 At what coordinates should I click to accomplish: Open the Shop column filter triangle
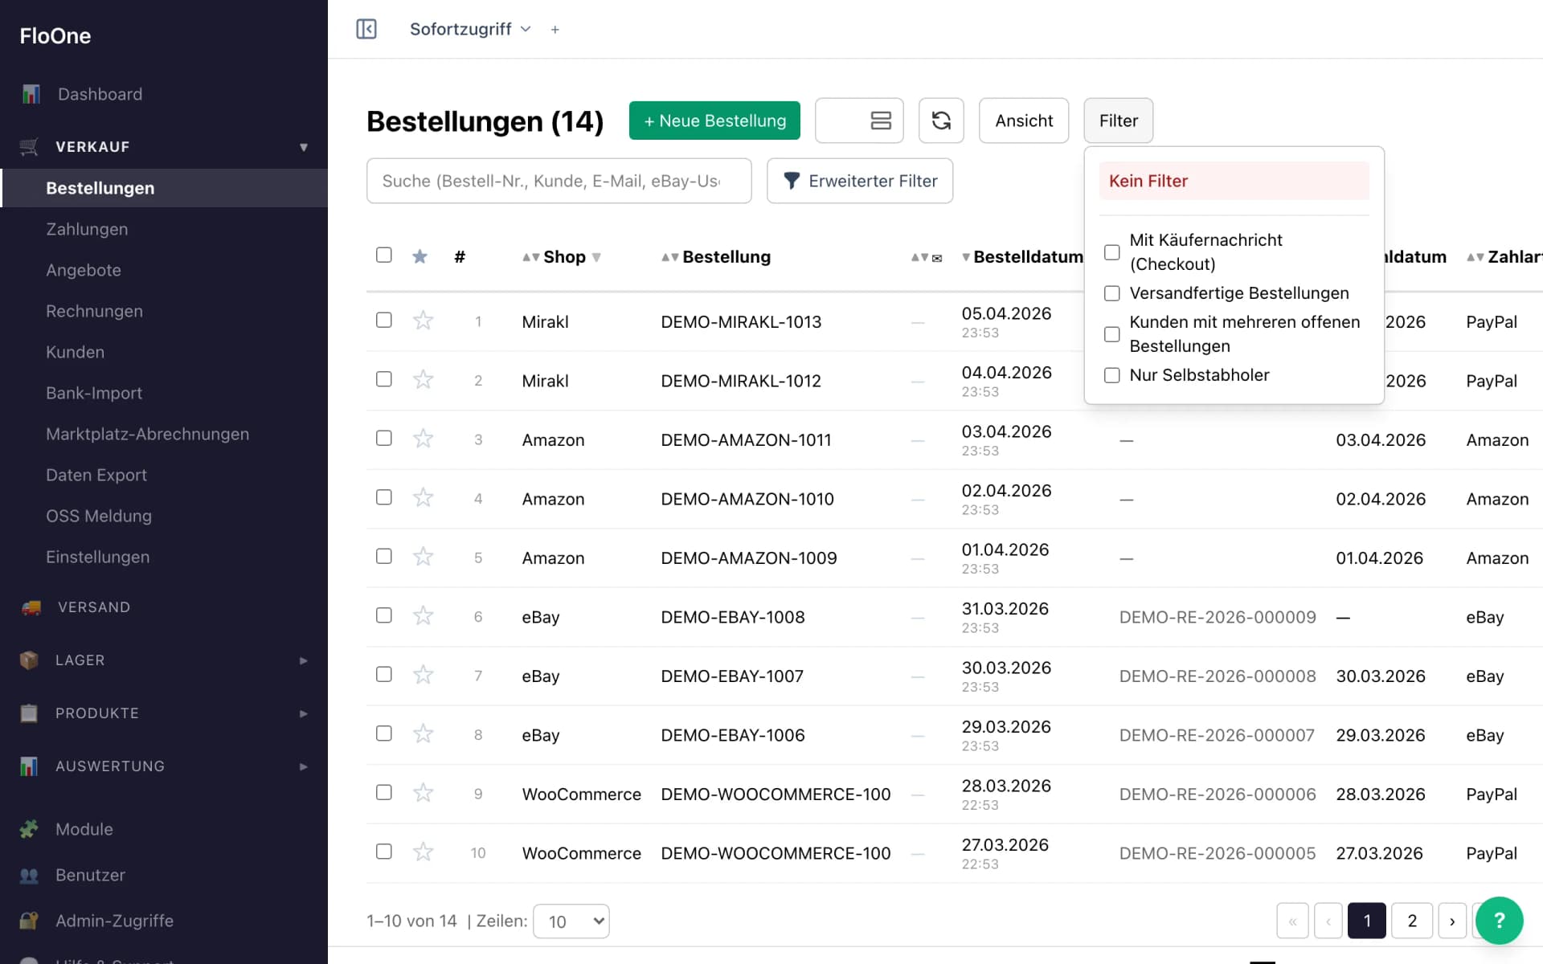596,258
